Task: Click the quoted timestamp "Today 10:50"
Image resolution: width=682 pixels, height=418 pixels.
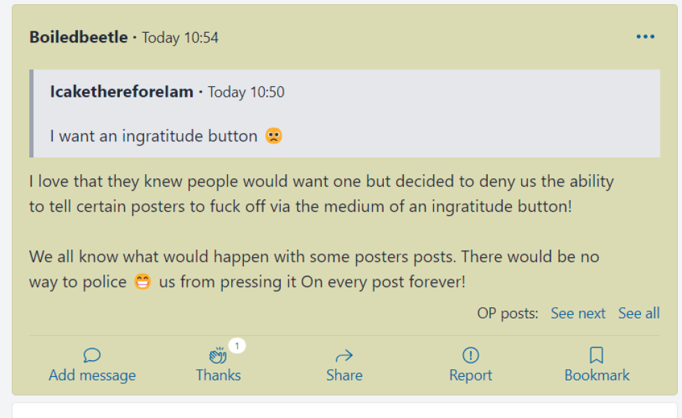Action: (246, 92)
